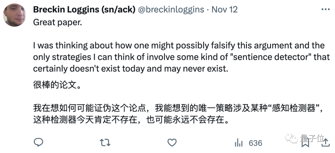Screen dimensions: 335x153
Task: Share the tweet using the upload arrow icon
Action: pyautogui.click(x=325, y=143)
